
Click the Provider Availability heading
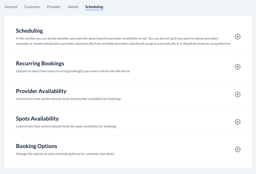pos(41,91)
